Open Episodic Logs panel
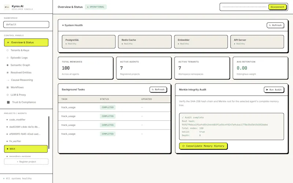The height and width of the screenshot is (183, 293). (x=26, y=58)
